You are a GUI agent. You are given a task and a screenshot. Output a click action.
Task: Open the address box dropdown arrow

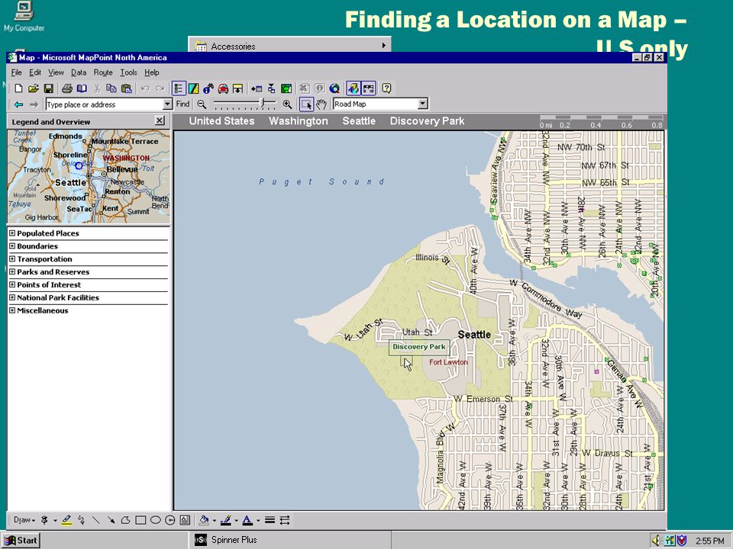click(168, 104)
